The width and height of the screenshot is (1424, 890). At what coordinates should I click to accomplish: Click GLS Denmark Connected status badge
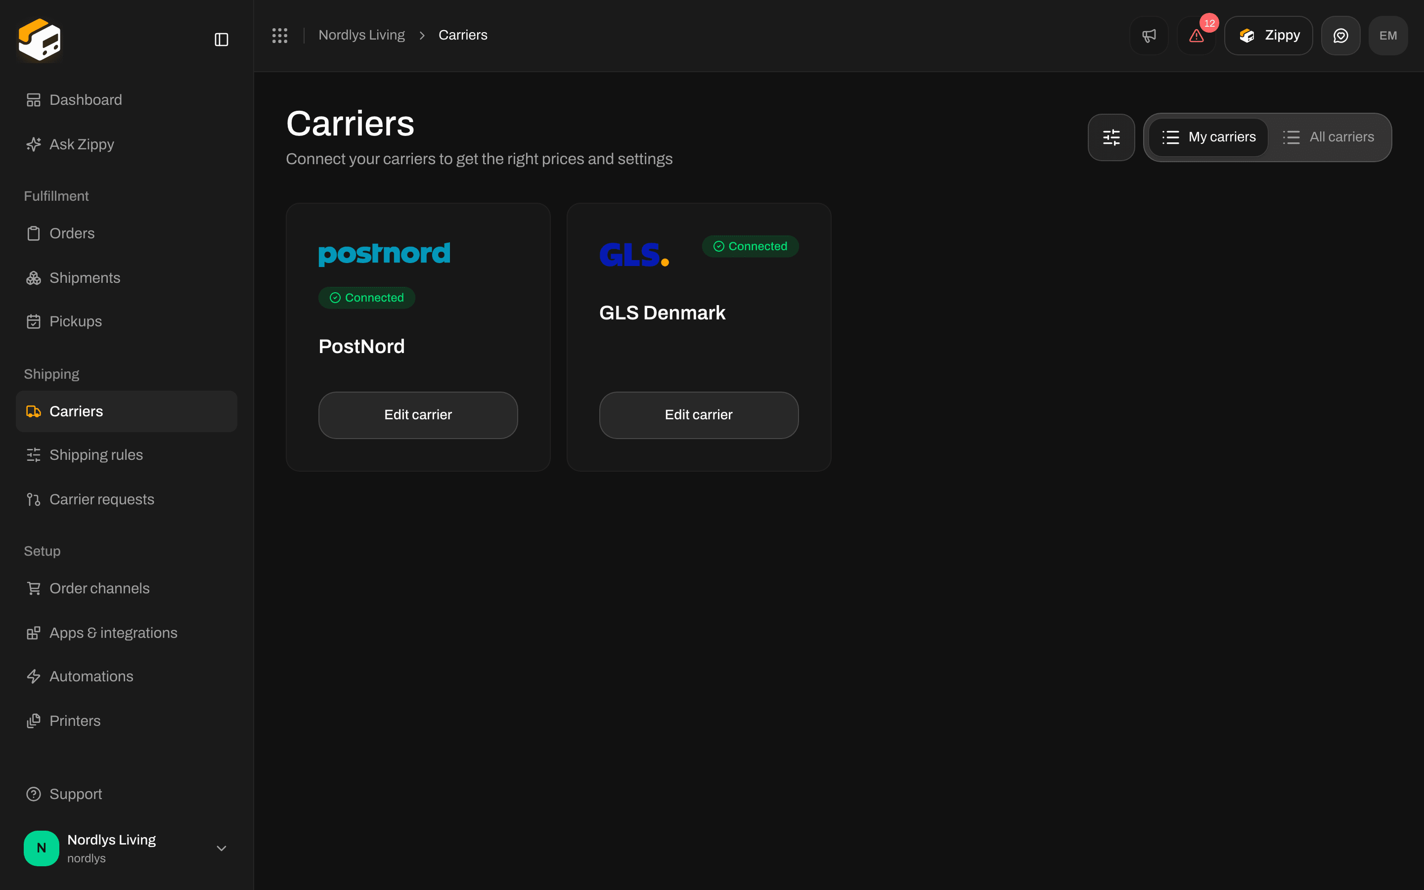tap(750, 247)
